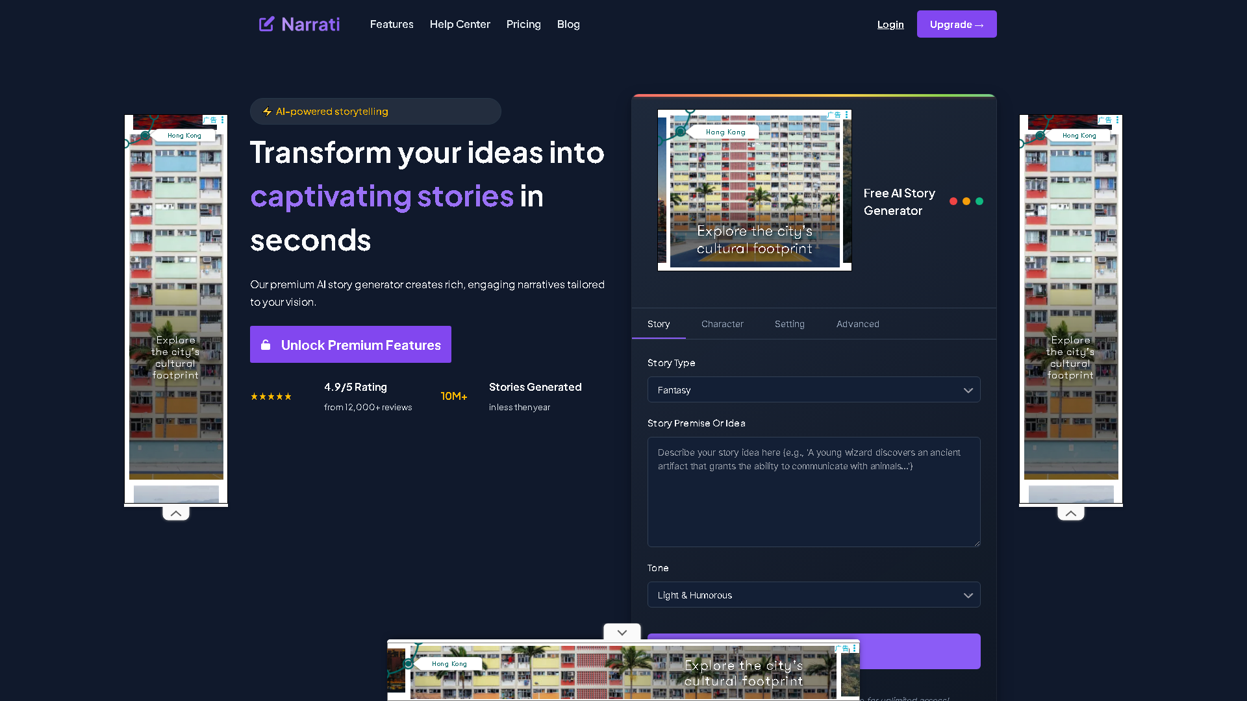Open the Story Type dropdown showing Fantasy
Viewport: 1247px width, 701px height.
pos(813,389)
